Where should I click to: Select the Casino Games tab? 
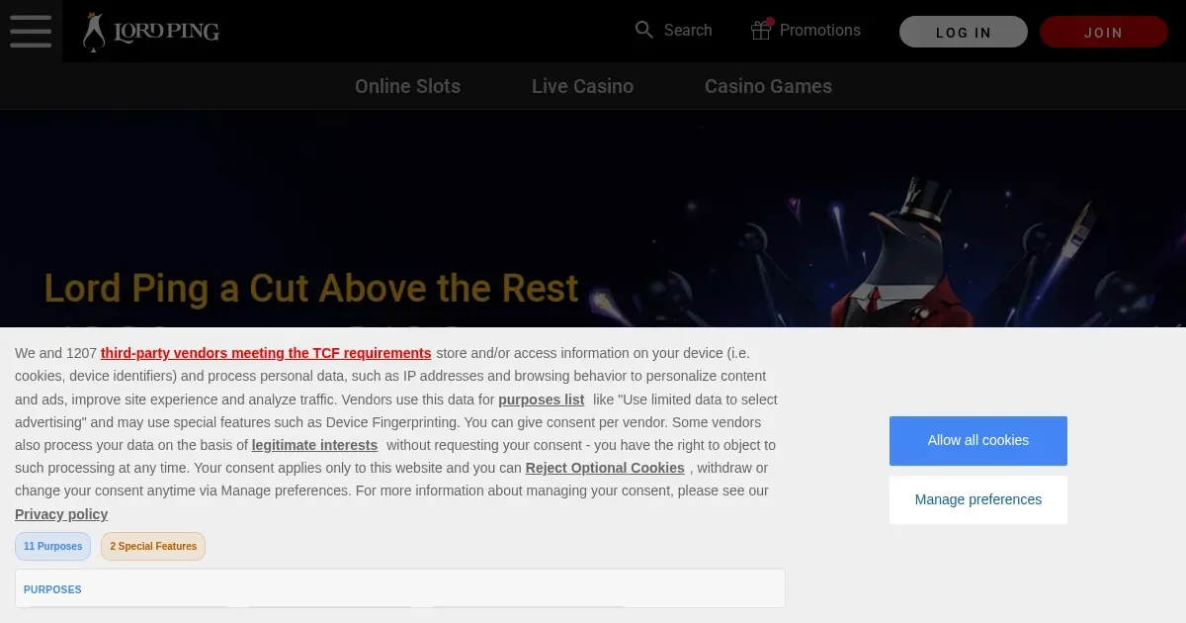click(x=768, y=86)
